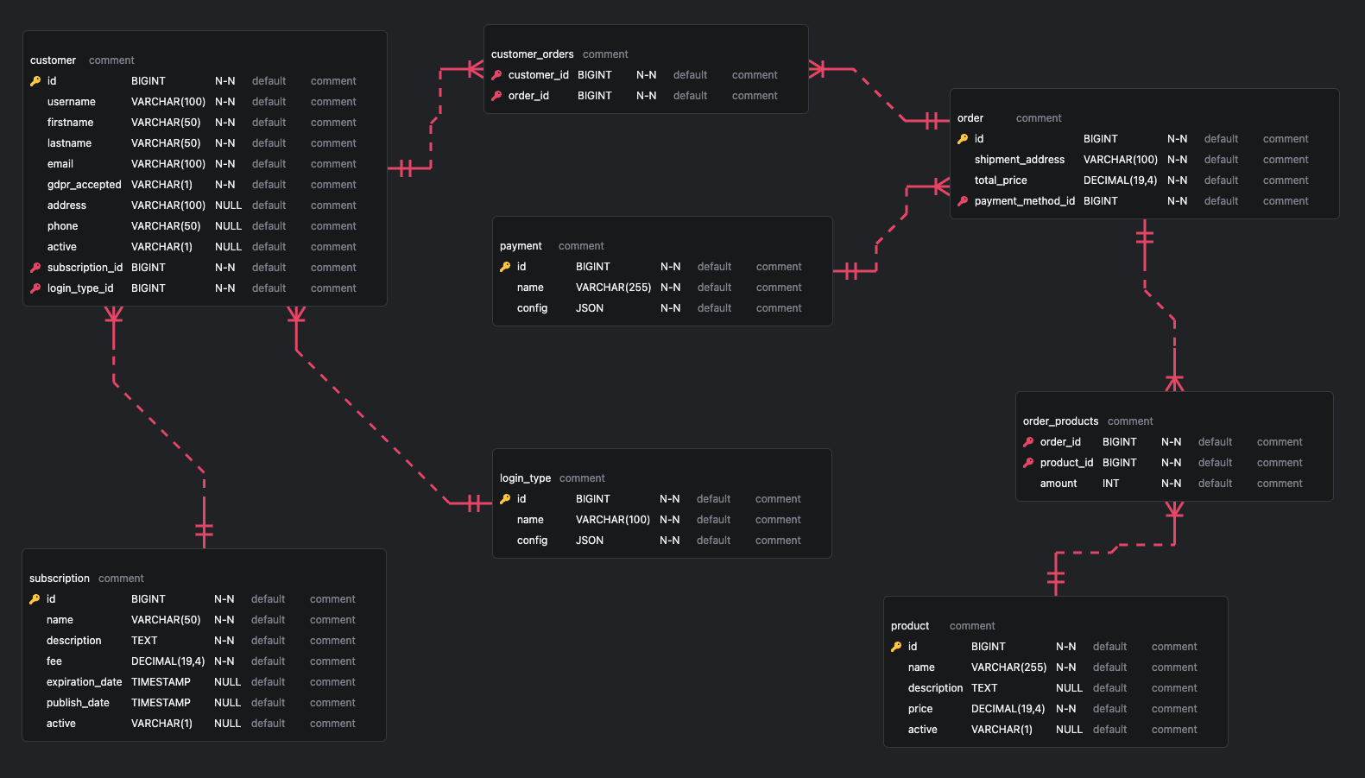Click the primary key icon in login_type table
This screenshot has height=778, width=1365.
pos(505,499)
